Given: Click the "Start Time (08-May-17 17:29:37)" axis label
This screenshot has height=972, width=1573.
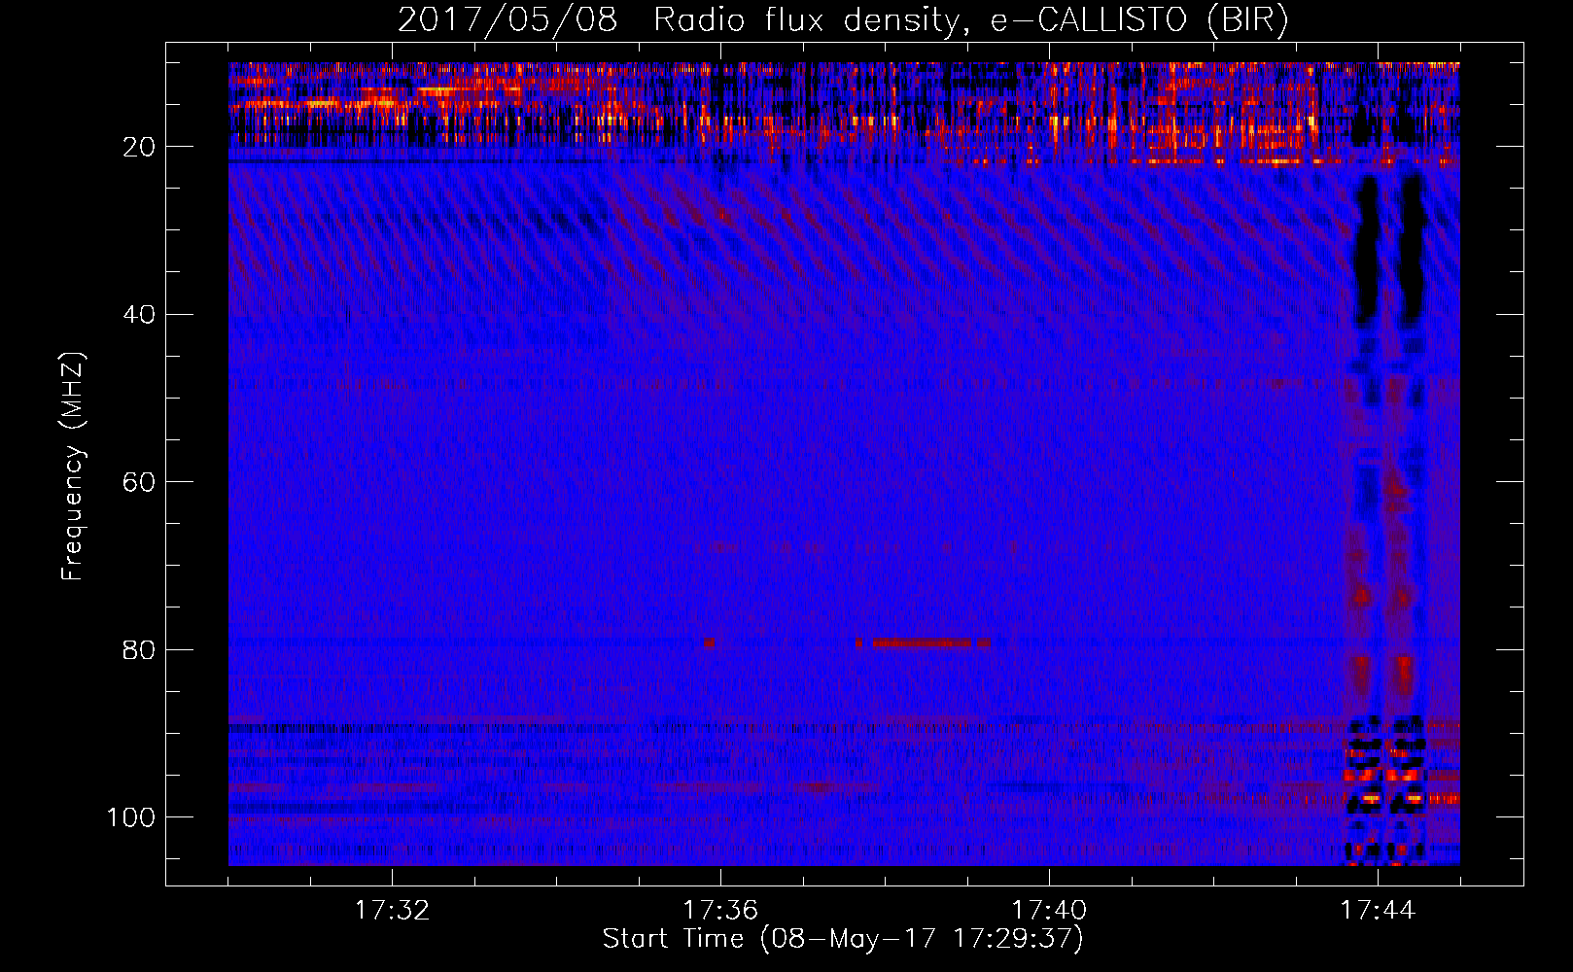Looking at the screenshot, I should pos(842,939).
